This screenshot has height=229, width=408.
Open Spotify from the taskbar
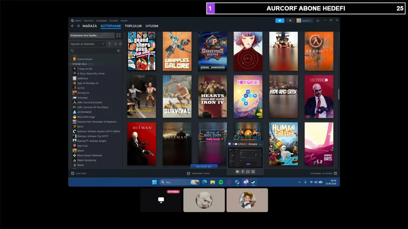pyautogui.click(x=221, y=182)
